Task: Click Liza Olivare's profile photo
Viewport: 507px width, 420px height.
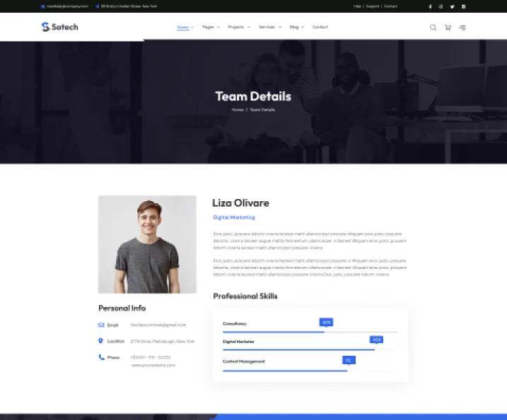Action: (x=147, y=244)
